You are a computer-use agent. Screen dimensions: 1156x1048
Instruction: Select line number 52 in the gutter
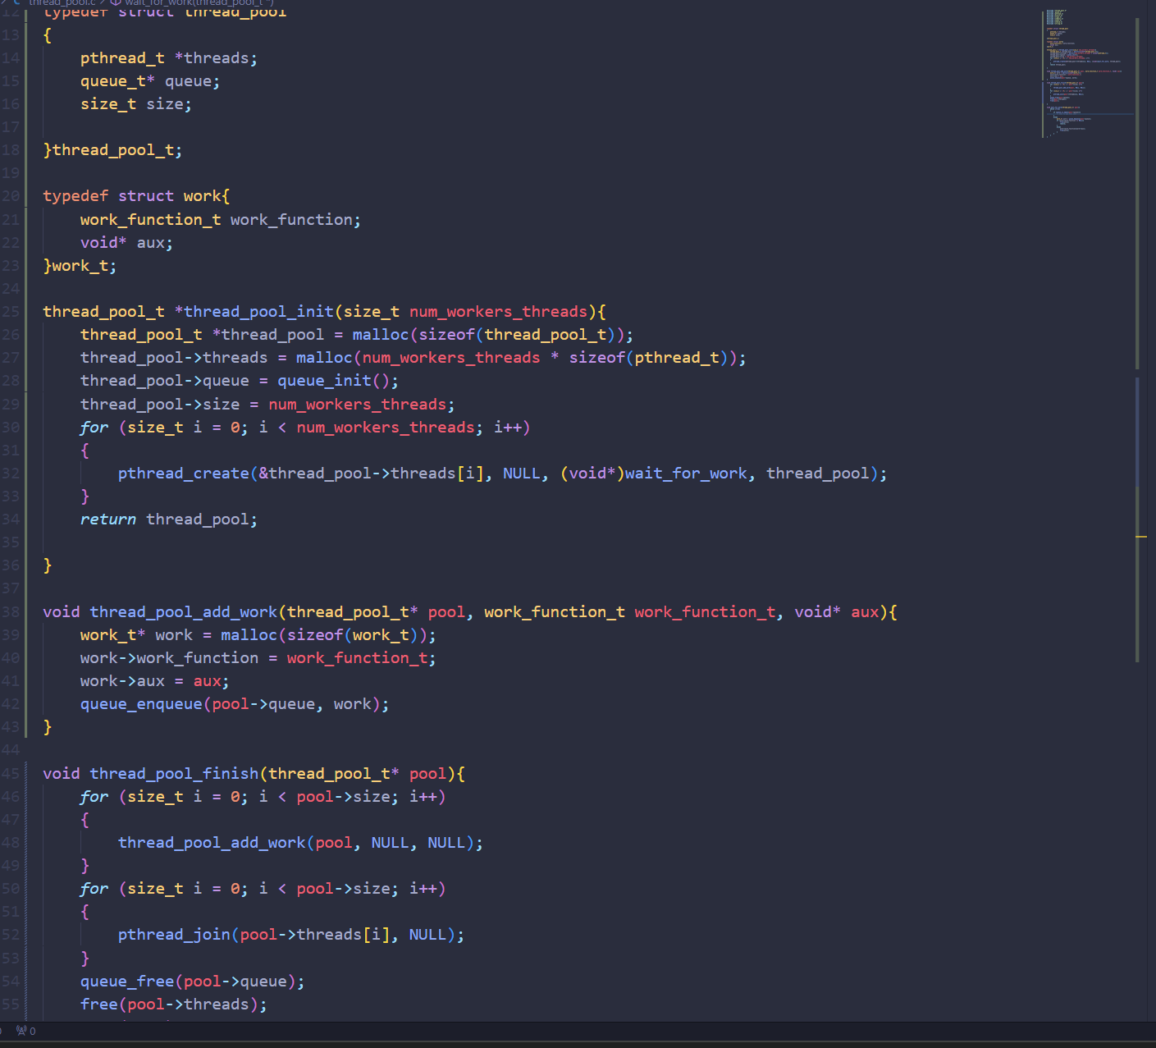tap(10, 935)
